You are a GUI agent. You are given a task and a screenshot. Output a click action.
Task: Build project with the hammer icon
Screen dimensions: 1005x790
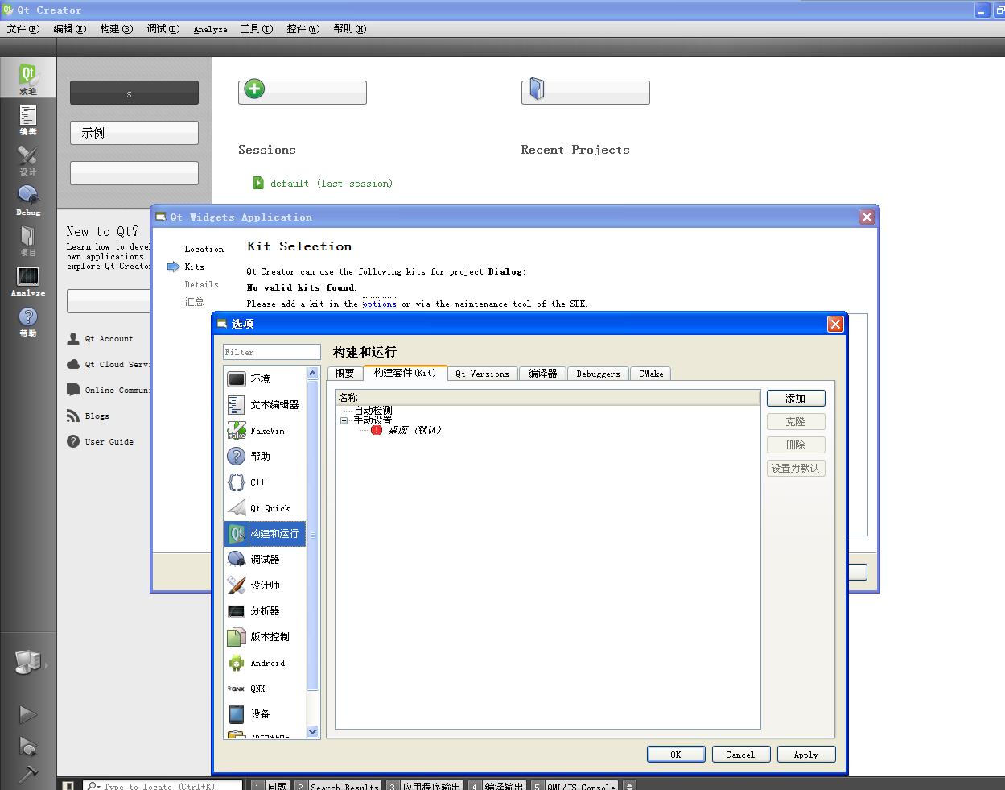27,774
